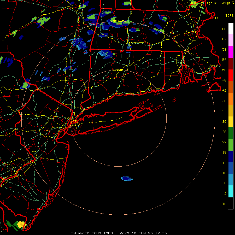Viewport: 235px width, 235px height.
Task: Click the '50 NMI' range ring label
Action: [x=118, y=70]
